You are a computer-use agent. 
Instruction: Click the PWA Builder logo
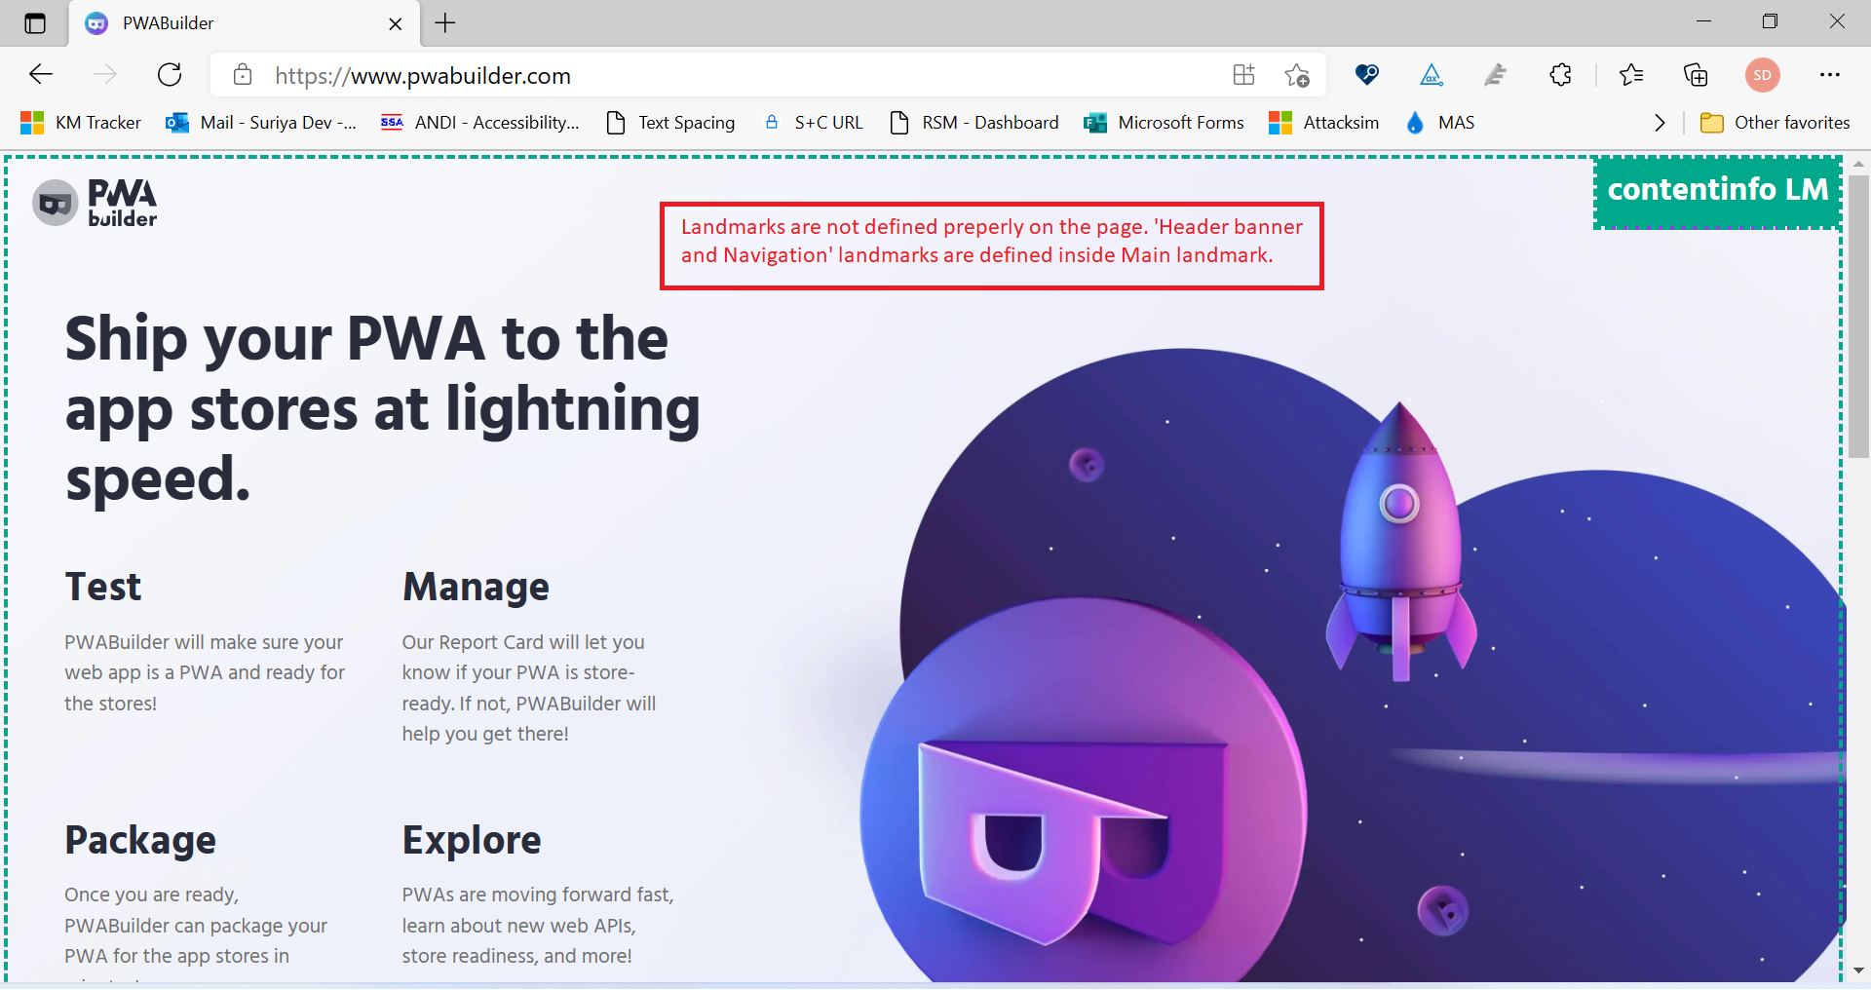tap(95, 203)
